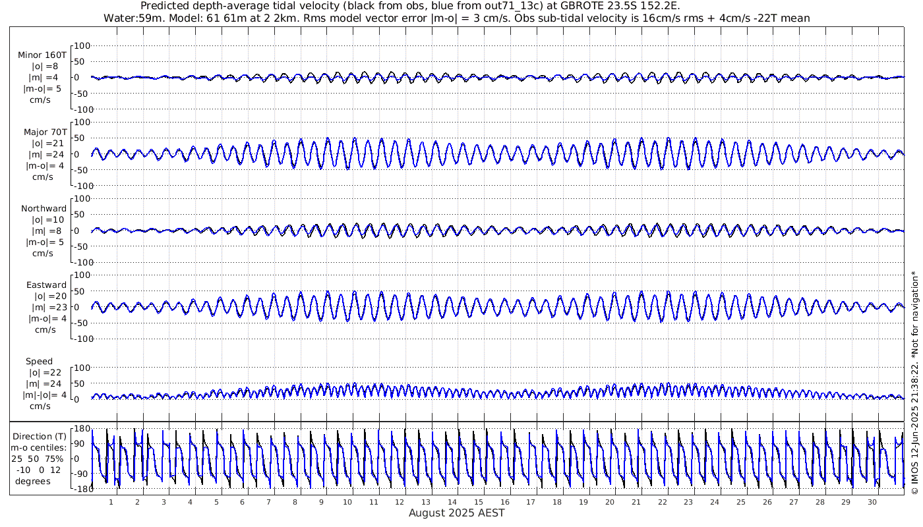Viewport: 923px width, 527px height.
Task: Select the Major 70T panel label
Action: 44,132
